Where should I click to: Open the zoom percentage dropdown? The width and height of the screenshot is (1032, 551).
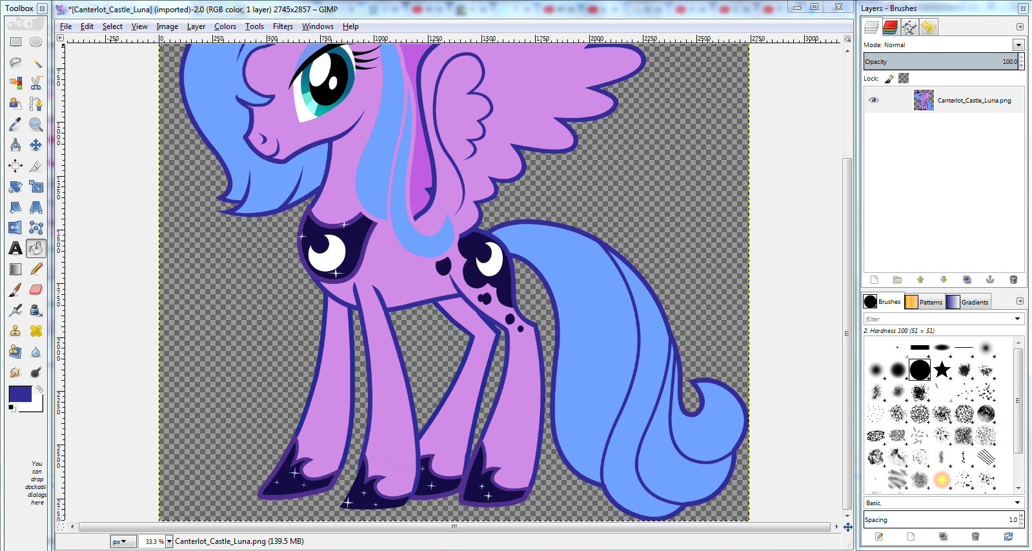point(169,541)
